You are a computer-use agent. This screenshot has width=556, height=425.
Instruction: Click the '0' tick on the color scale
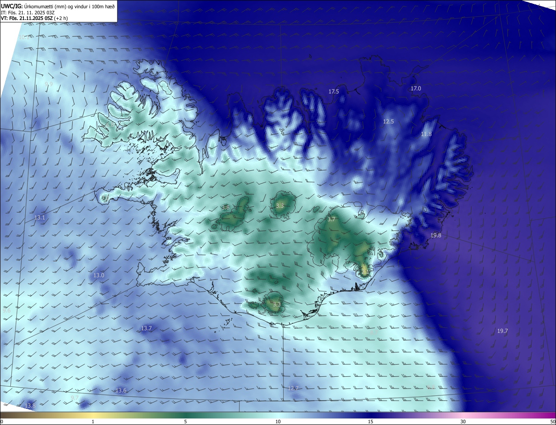(2, 422)
